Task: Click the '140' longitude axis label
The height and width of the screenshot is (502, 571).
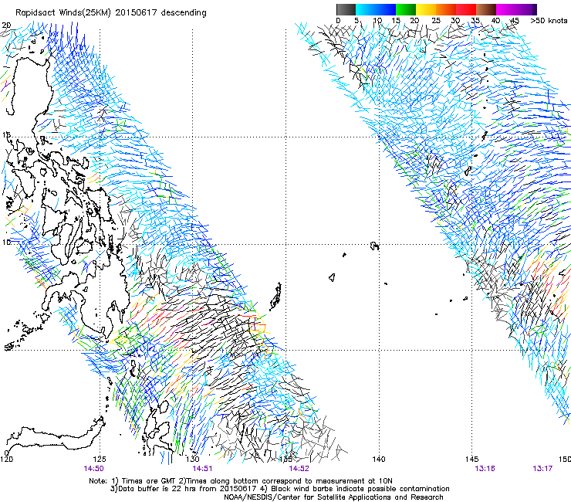Action: click(379, 459)
